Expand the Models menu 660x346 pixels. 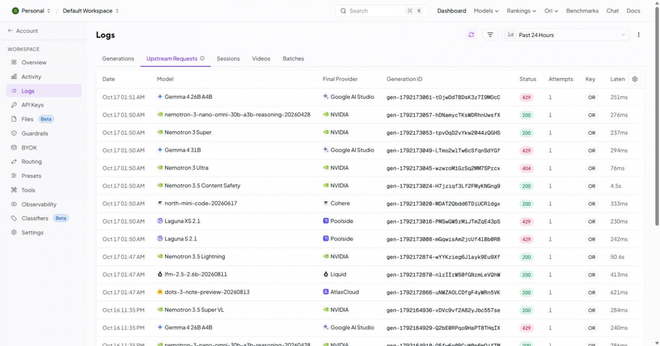click(486, 11)
